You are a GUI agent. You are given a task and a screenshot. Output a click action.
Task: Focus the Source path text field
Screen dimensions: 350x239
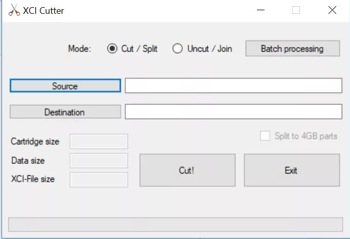pos(233,86)
